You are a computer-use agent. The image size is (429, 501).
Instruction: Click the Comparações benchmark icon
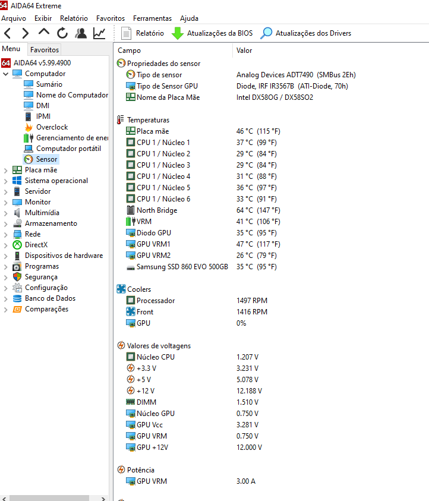(x=17, y=309)
